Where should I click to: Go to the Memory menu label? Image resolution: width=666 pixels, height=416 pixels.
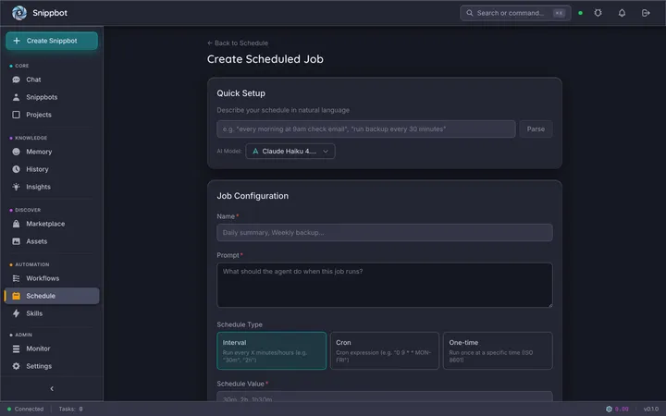pyautogui.click(x=39, y=152)
